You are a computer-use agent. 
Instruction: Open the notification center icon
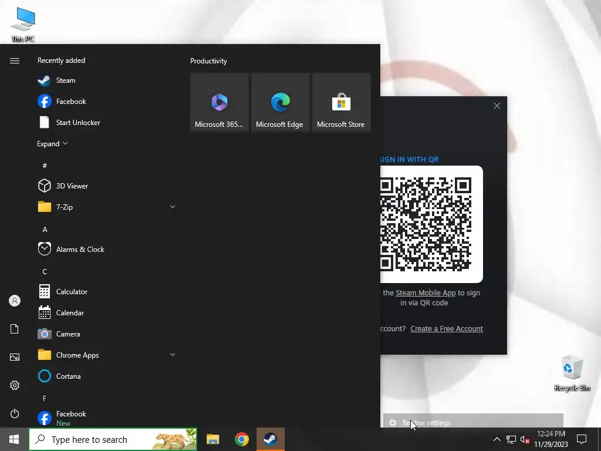(x=582, y=439)
